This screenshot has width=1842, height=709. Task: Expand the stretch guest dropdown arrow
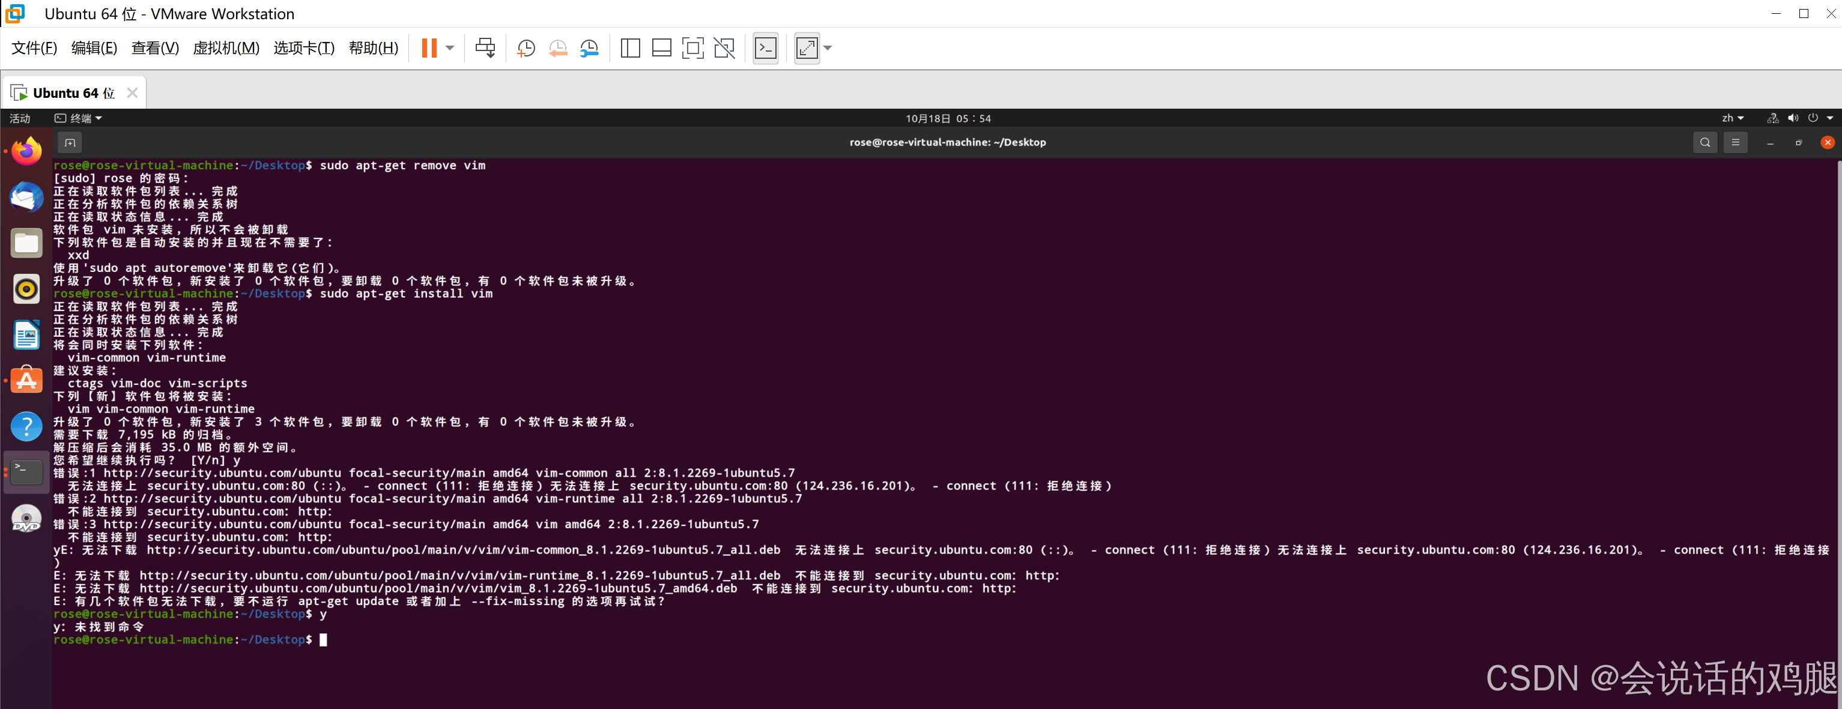click(x=828, y=48)
